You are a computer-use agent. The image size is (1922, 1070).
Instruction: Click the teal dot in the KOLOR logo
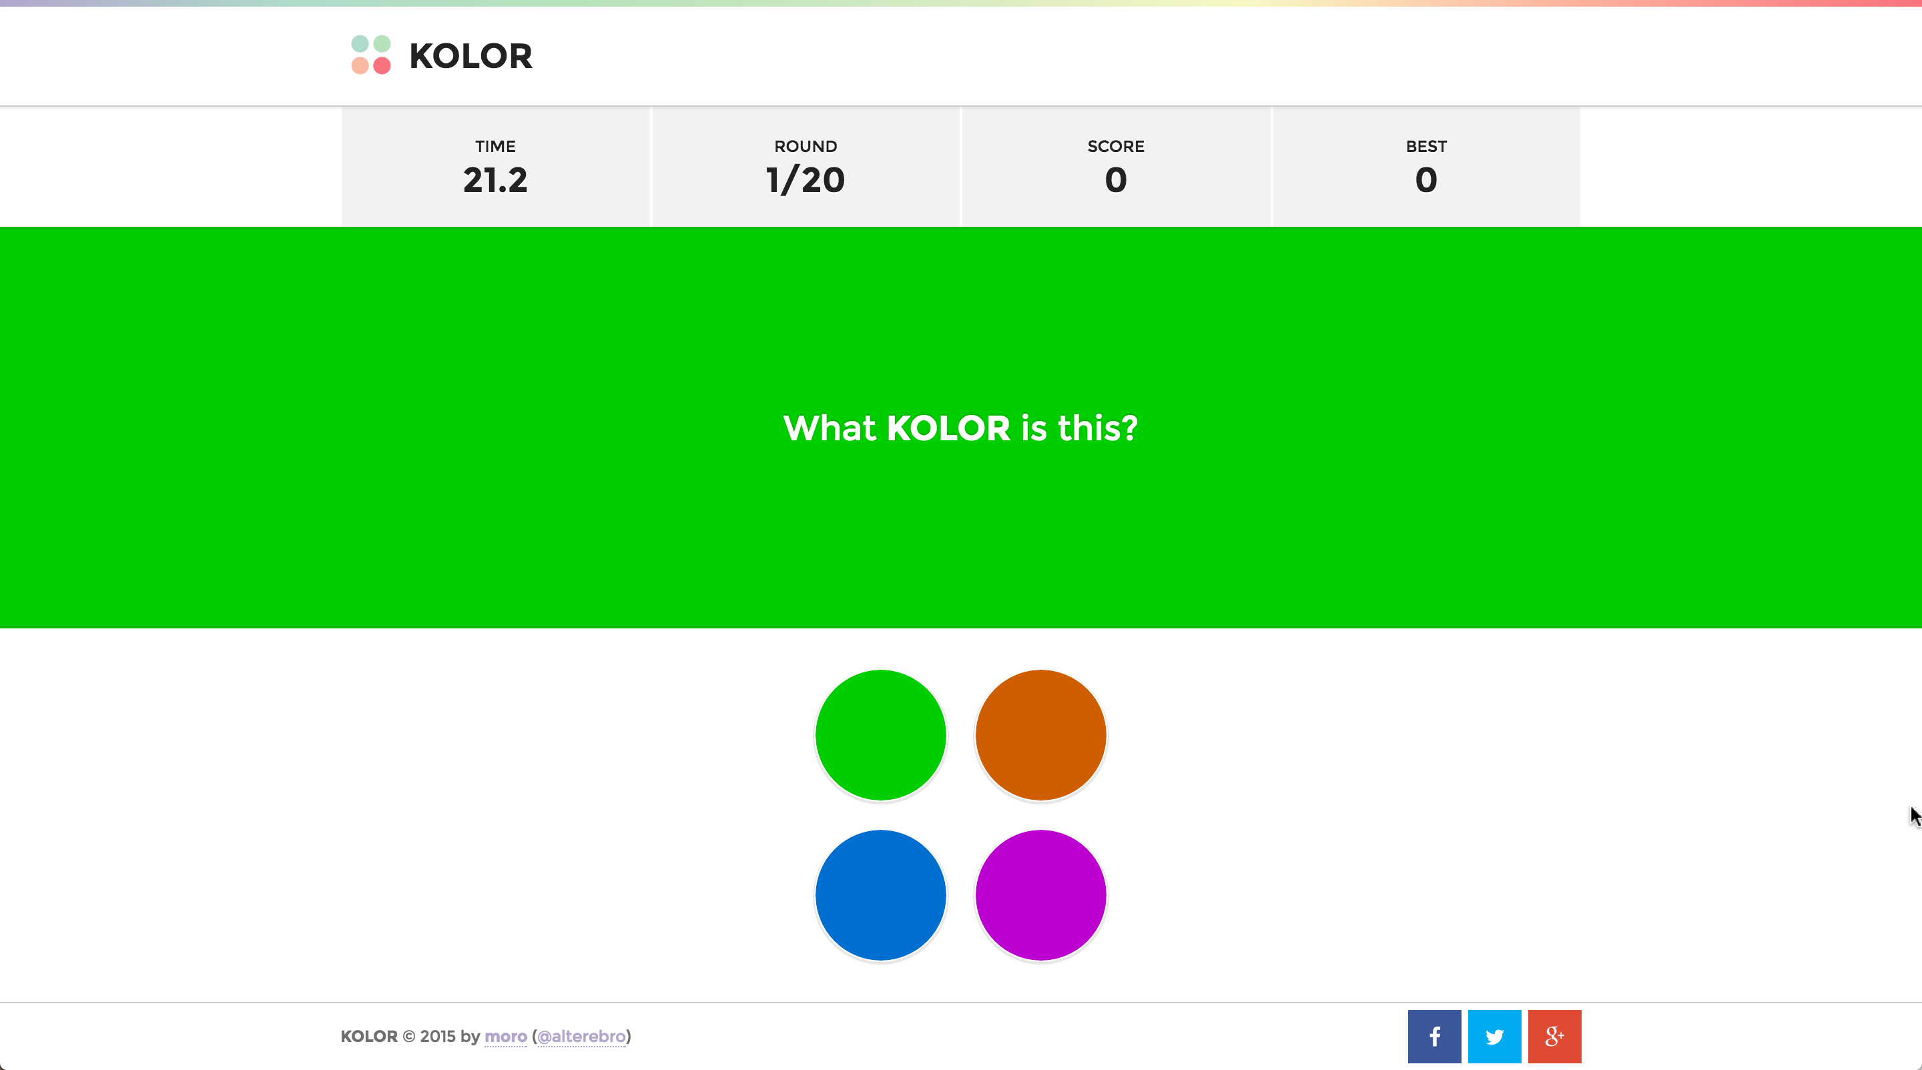click(360, 44)
